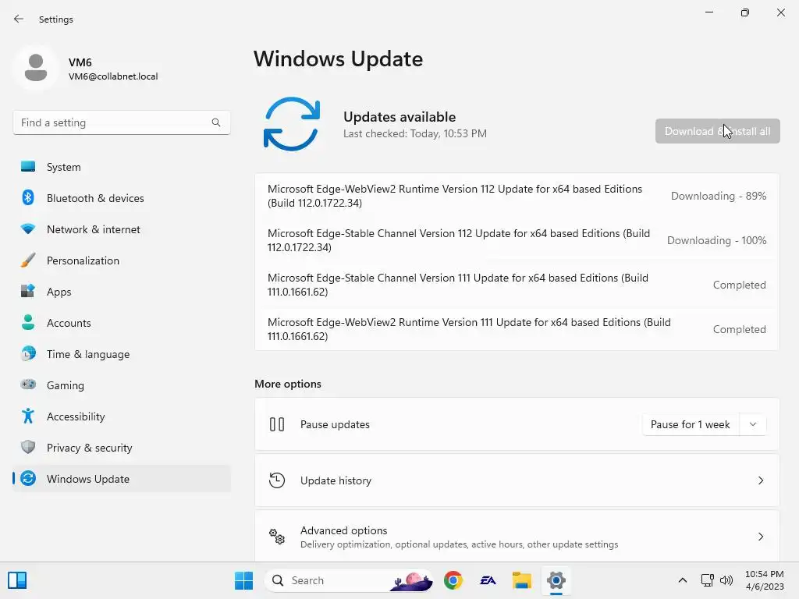This screenshot has height=599, width=799.
Task: Click the taskbar Search box
Action: tap(349, 580)
